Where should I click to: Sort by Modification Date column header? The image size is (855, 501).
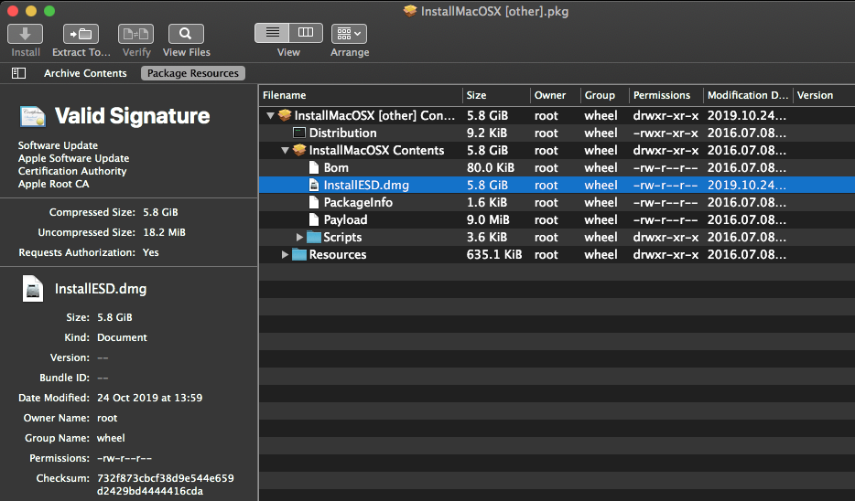[x=748, y=95]
